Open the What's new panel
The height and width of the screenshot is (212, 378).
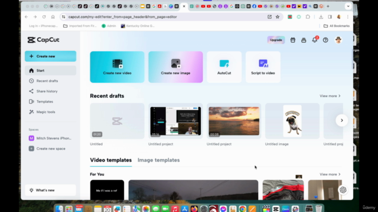[50, 190]
